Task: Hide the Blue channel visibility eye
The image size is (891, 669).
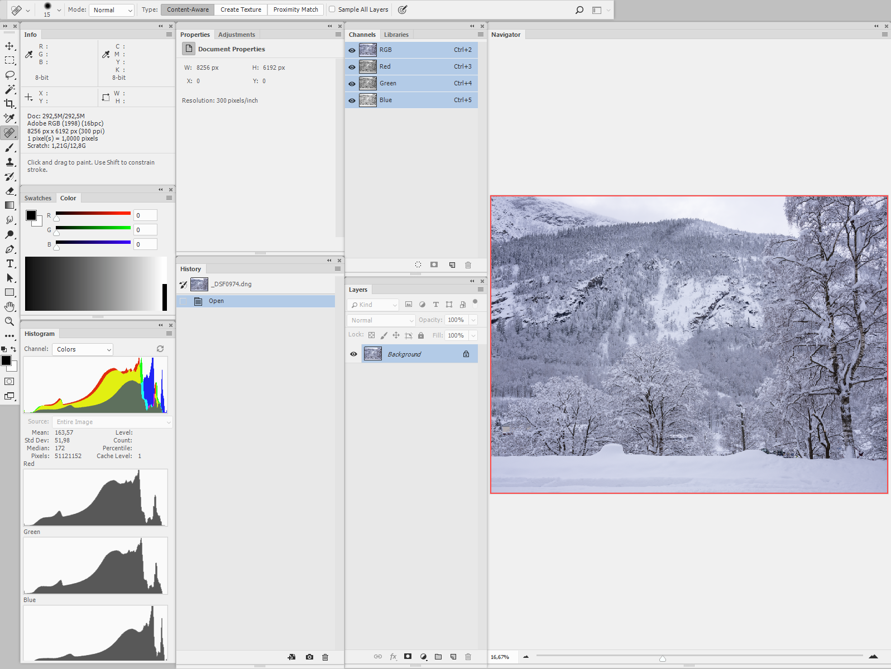Action: (x=352, y=100)
